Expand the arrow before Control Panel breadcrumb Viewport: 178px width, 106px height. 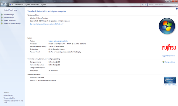[x=12, y=5]
